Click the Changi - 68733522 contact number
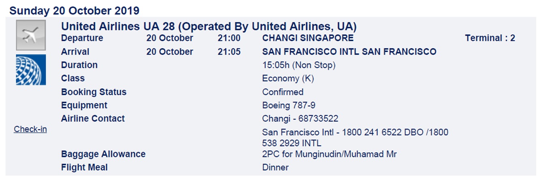537x178 pixels. (x=300, y=119)
